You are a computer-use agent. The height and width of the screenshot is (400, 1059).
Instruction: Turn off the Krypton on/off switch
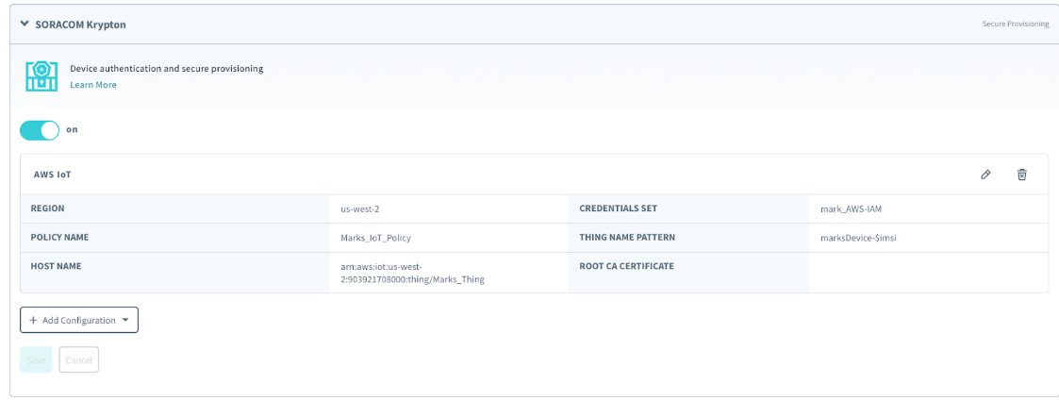40,130
